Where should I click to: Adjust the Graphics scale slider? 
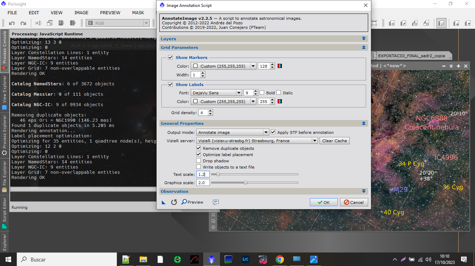[x=254, y=182]
